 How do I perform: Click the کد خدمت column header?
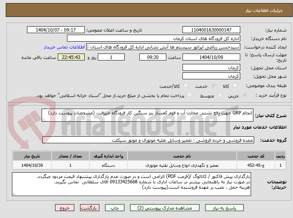pos(256,156)
